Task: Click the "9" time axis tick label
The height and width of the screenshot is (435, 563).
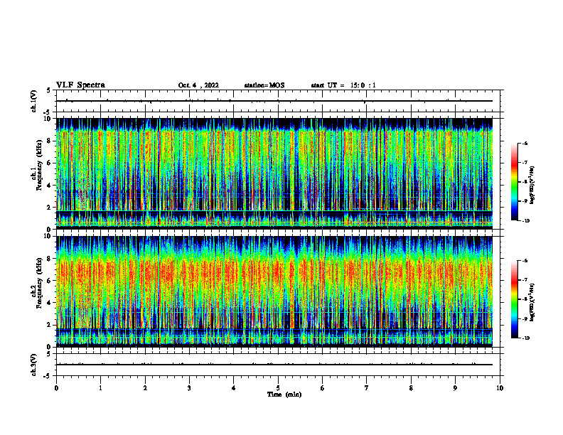Action: click(x=455, y=388)
